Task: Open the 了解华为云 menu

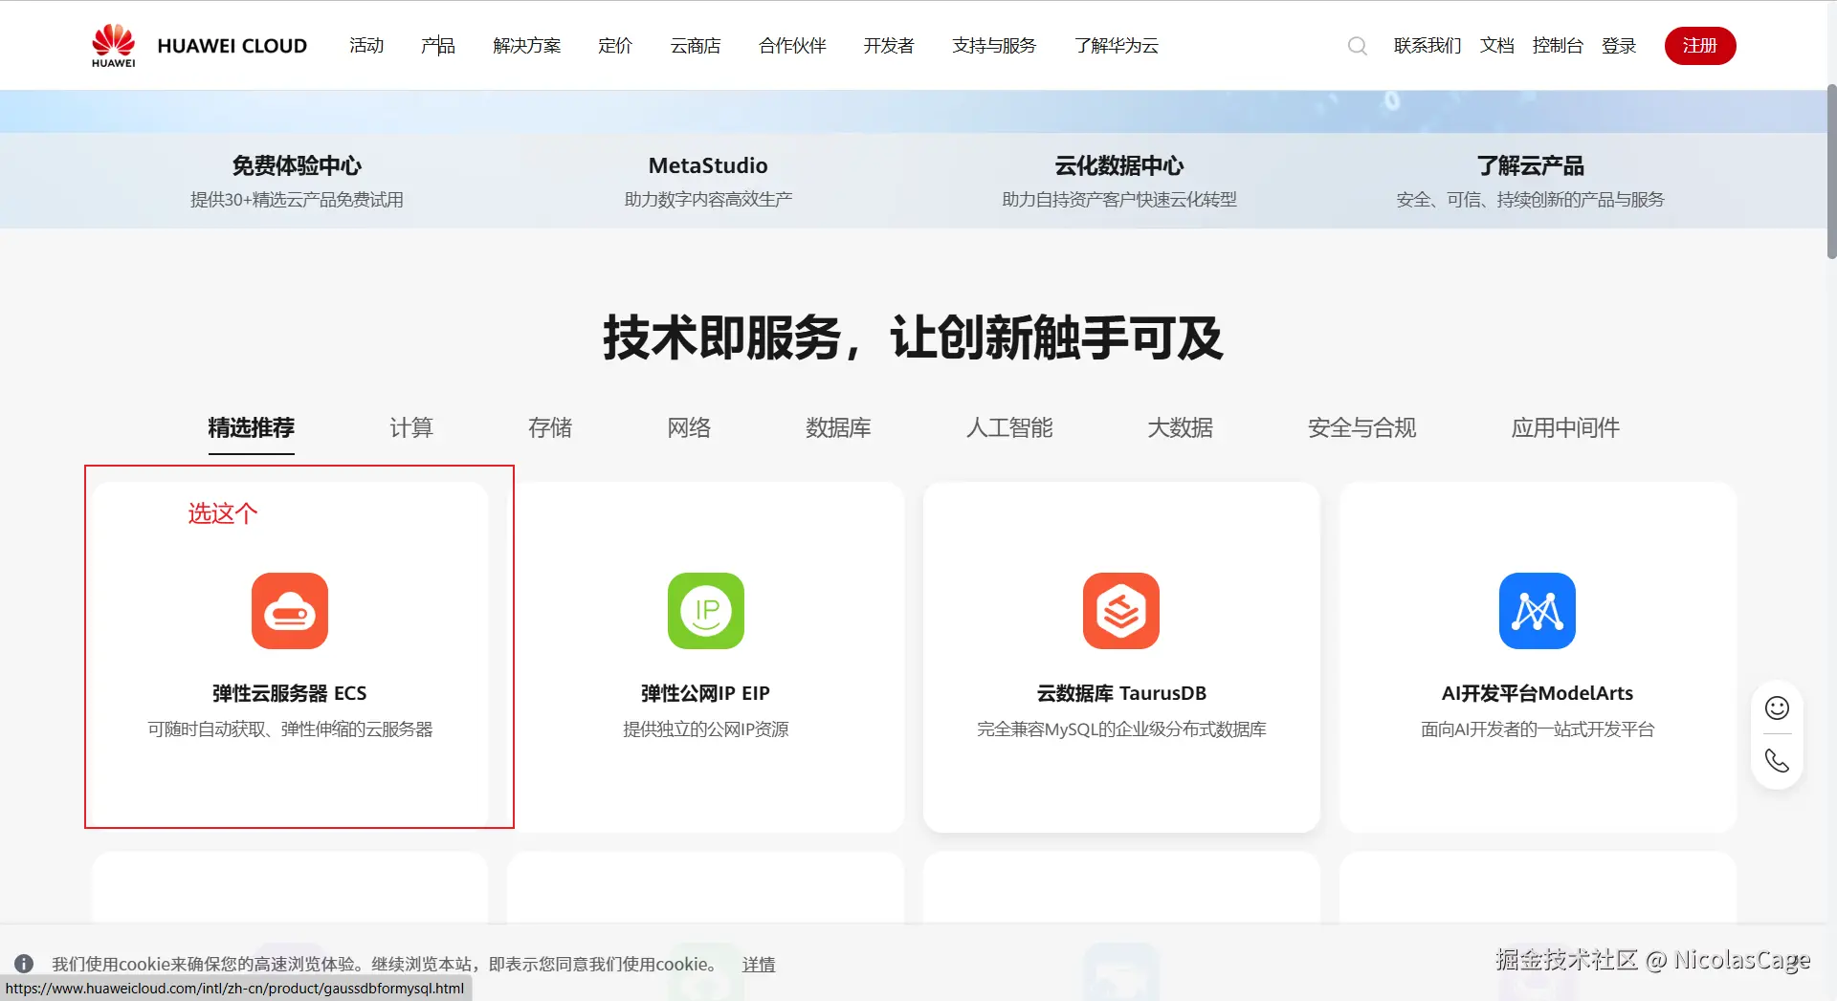Action: click(x=1117, y=46)
